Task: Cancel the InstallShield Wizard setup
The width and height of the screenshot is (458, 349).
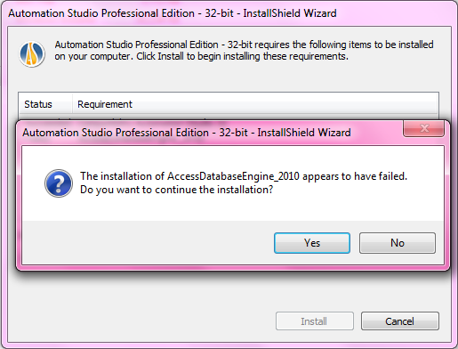Action: coord(400,321)
